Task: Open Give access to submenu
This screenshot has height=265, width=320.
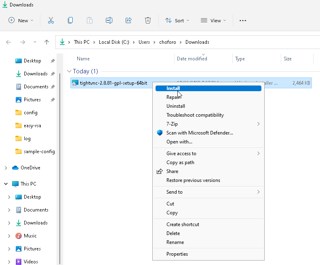Action: 208,154
